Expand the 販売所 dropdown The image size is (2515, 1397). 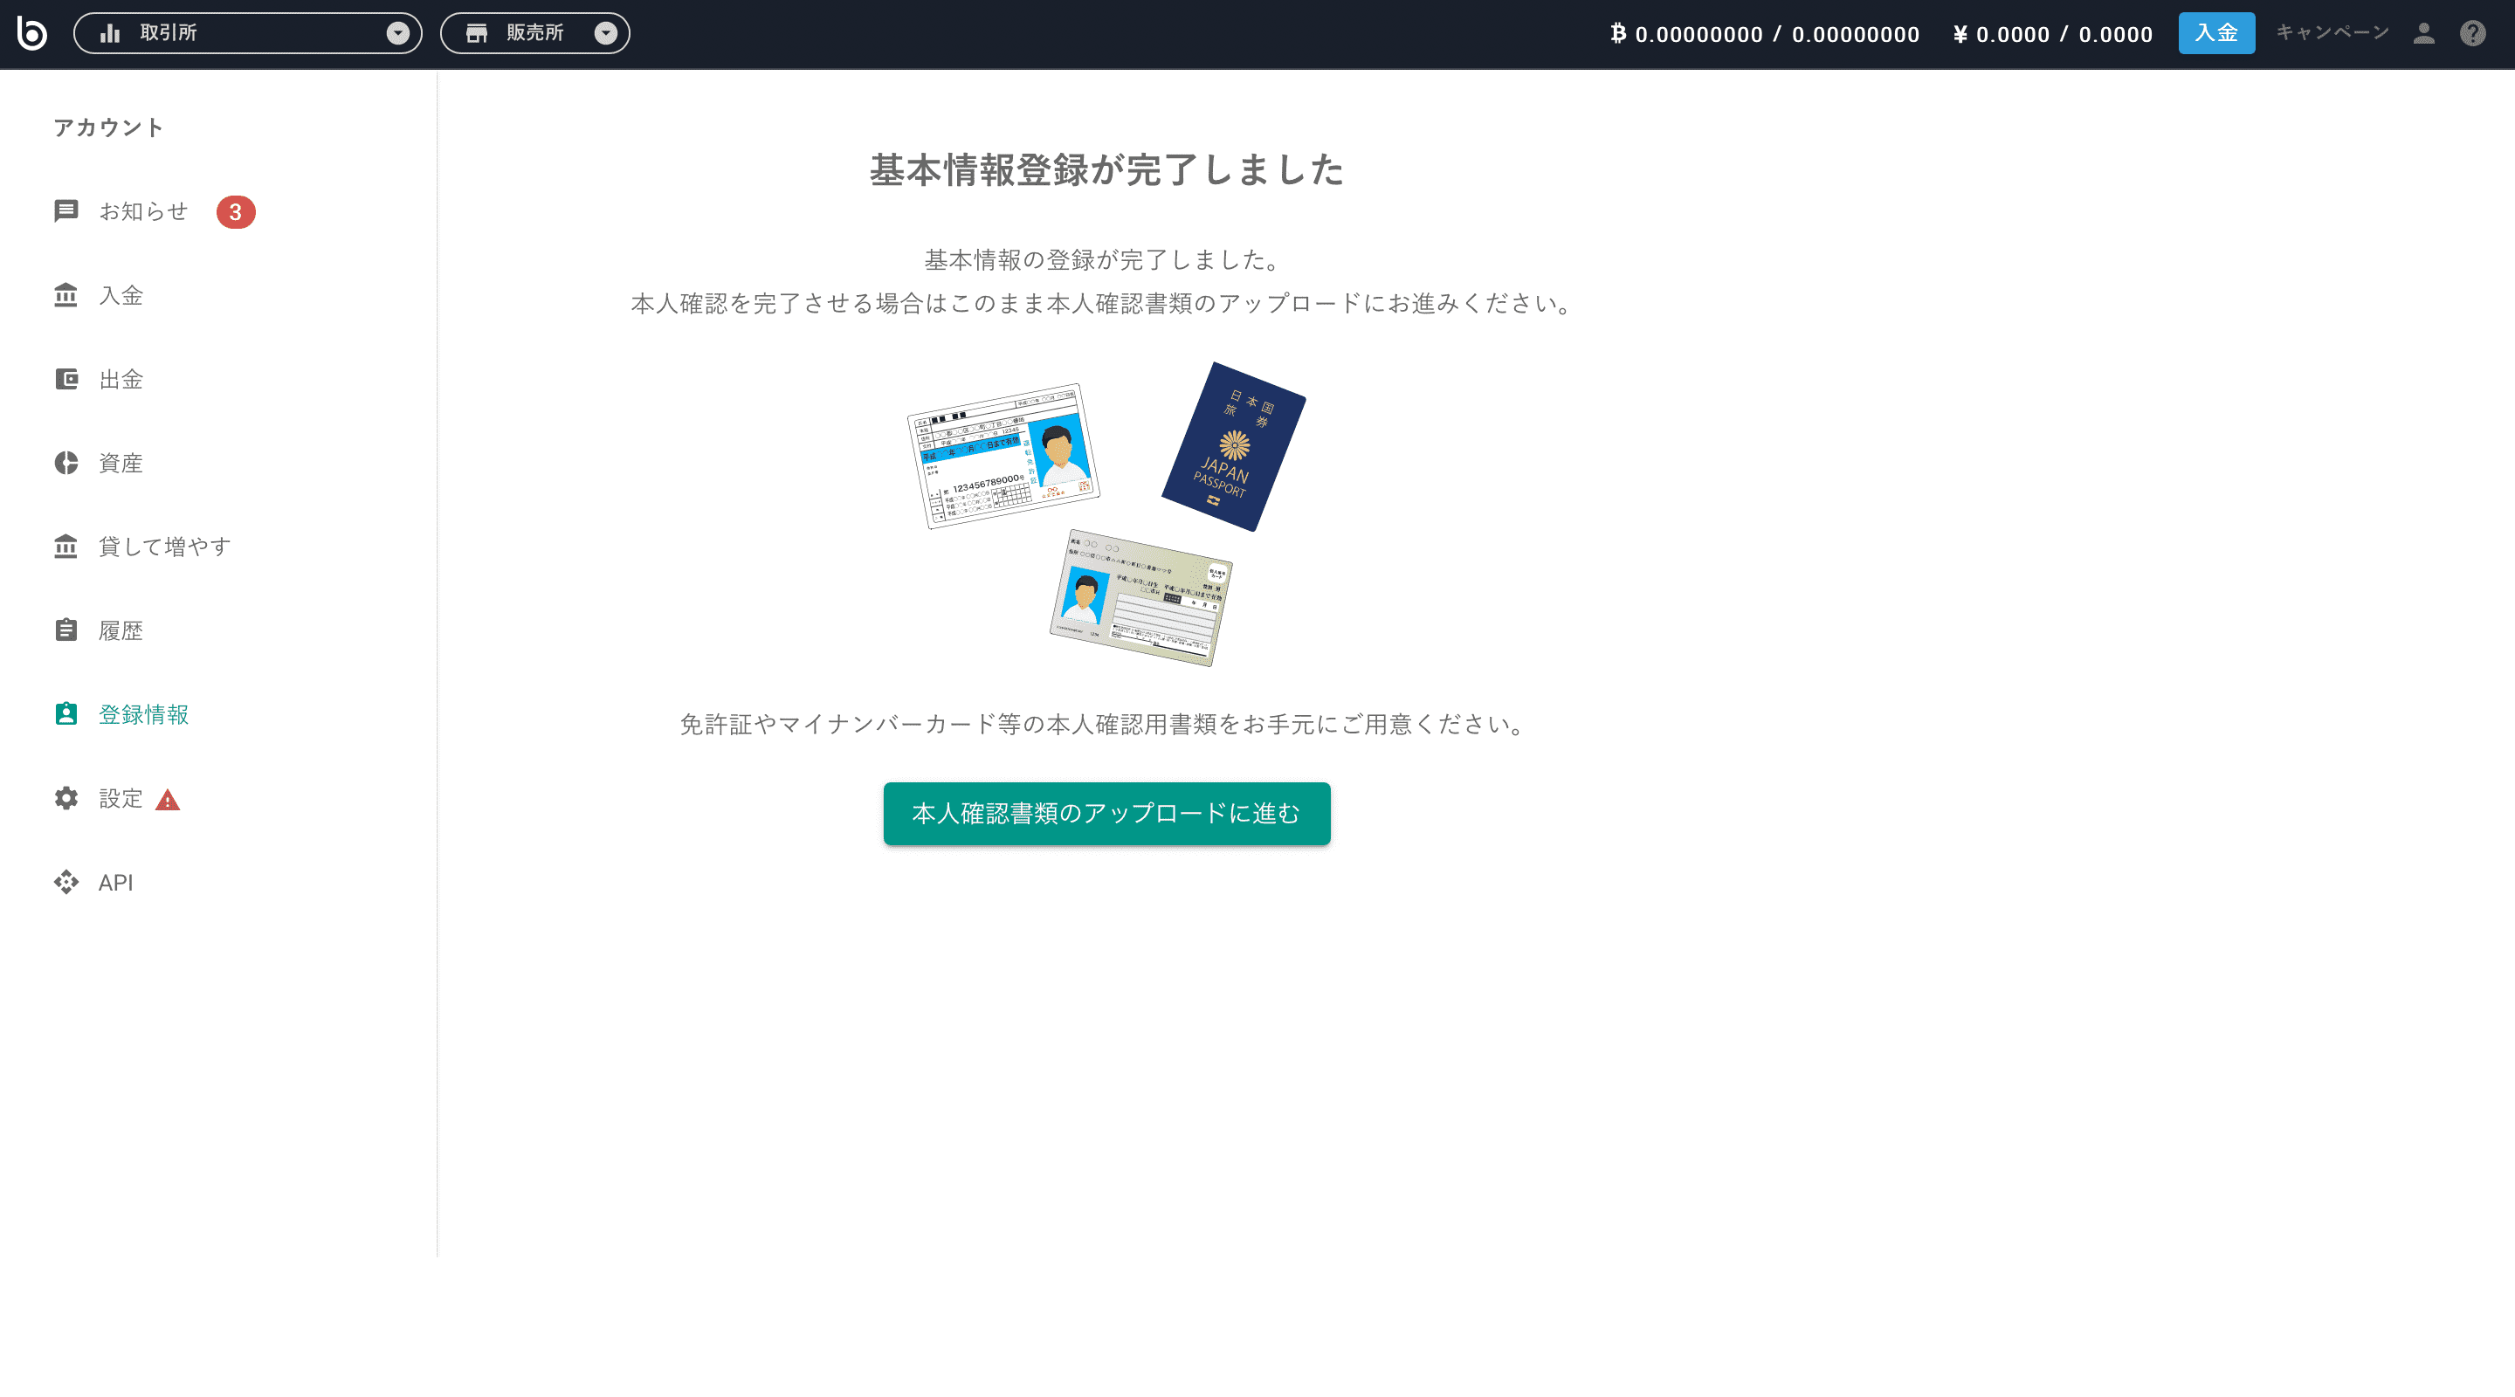pyautogui.click(x=606, y=32)
